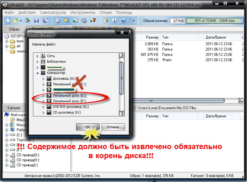This screenshot has width=247, height=182.
Task: Click the Exit door-arrow toolbar icon
Action: pos(132,21)
